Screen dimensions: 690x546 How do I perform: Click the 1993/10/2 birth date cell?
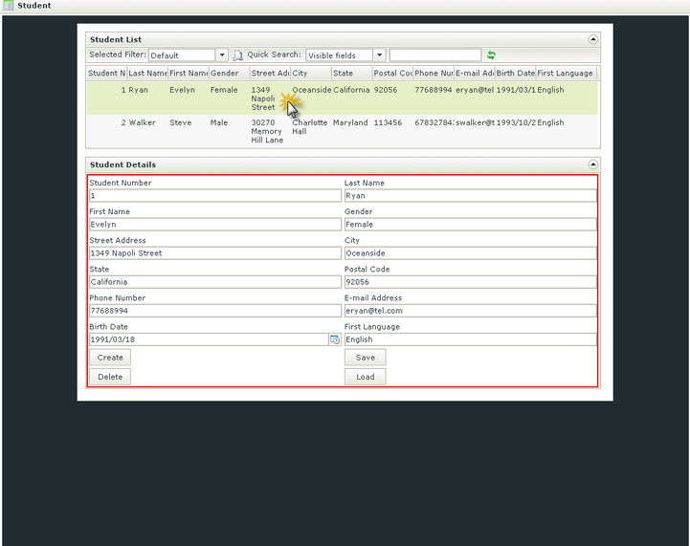(516, 122)
